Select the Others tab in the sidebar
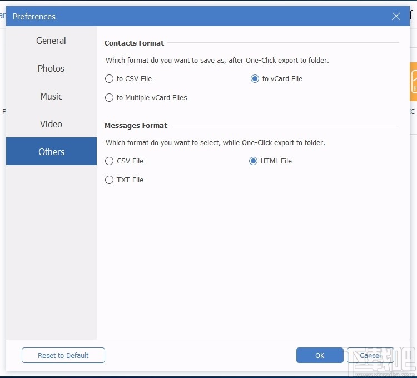417x378 pixels. click(51, 152)
